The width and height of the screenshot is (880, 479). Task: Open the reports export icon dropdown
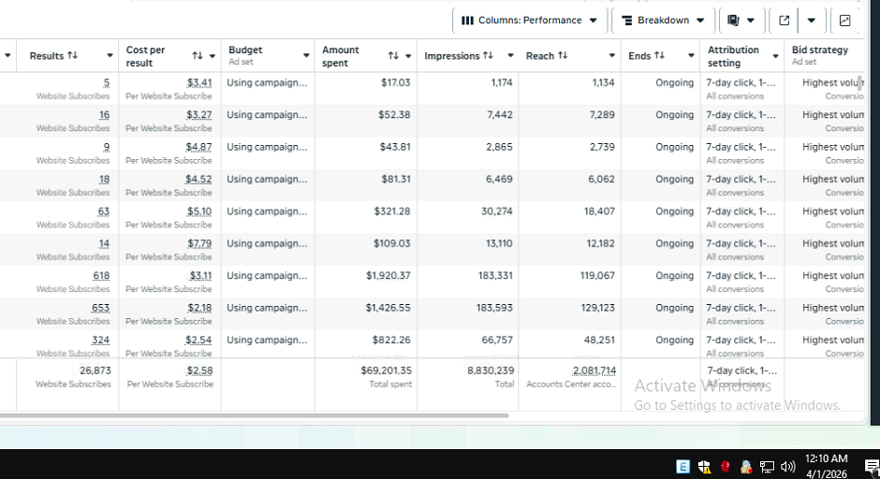click(741, 21)
